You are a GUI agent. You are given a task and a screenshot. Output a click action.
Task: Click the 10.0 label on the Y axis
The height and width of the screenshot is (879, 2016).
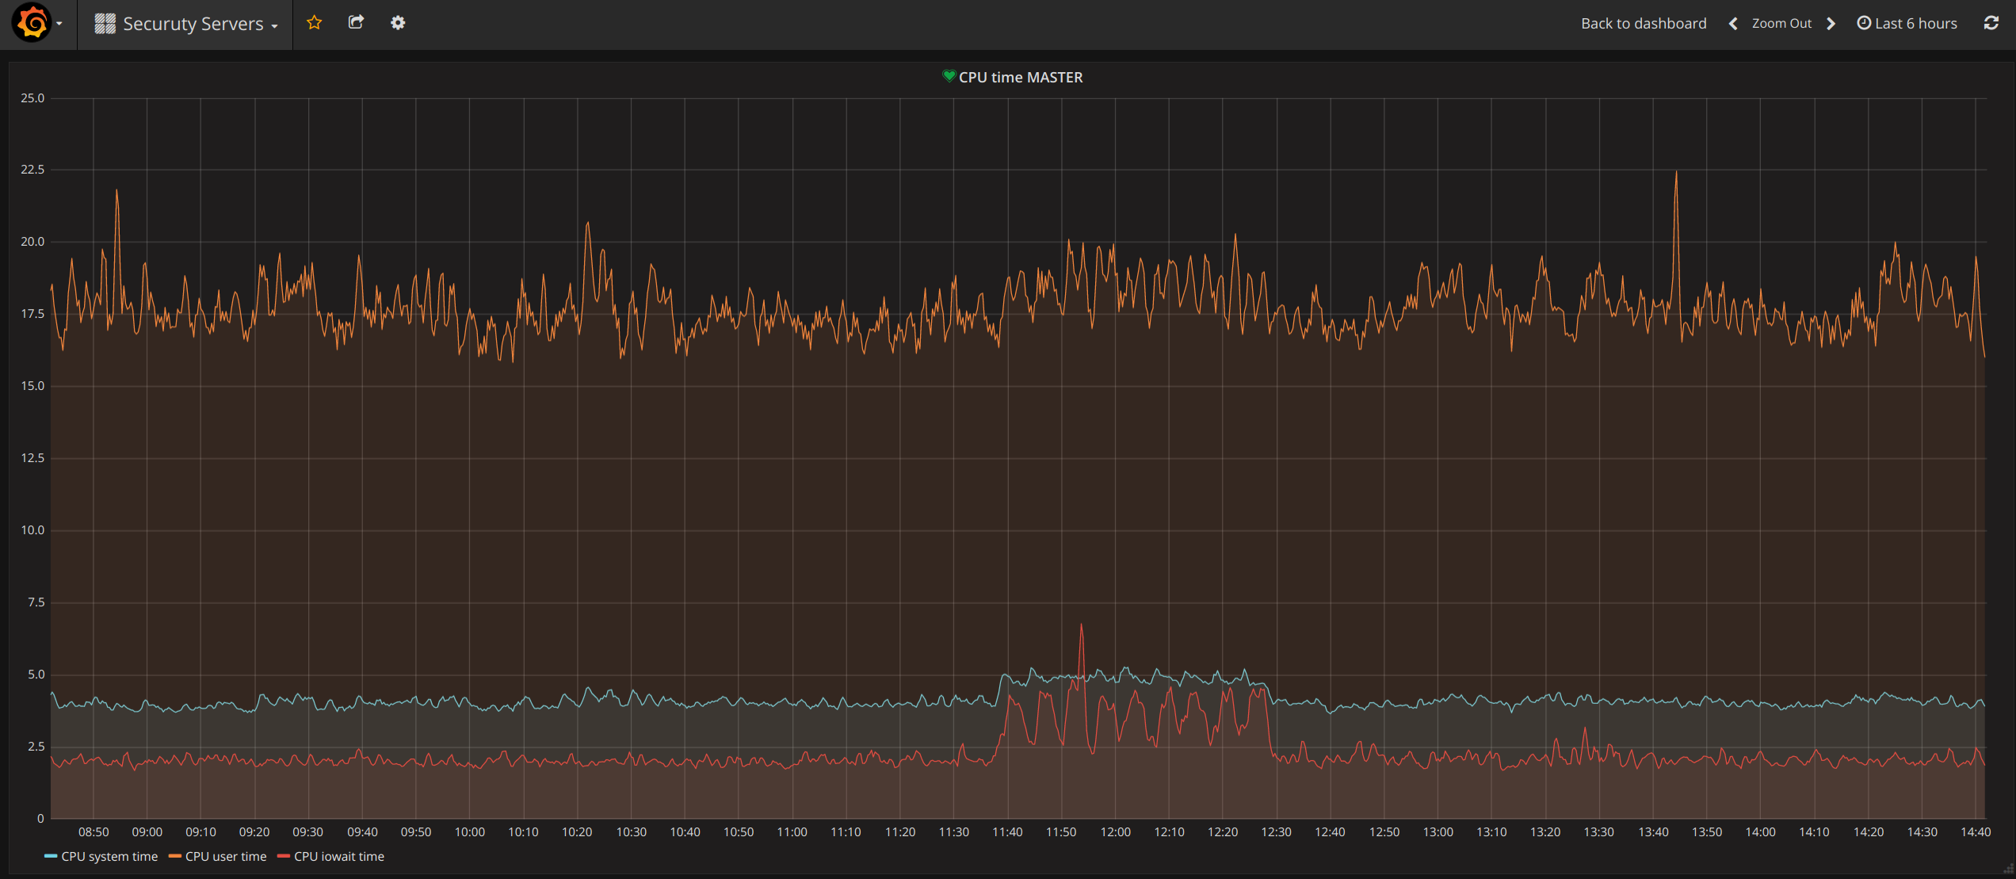pos(32,530)
